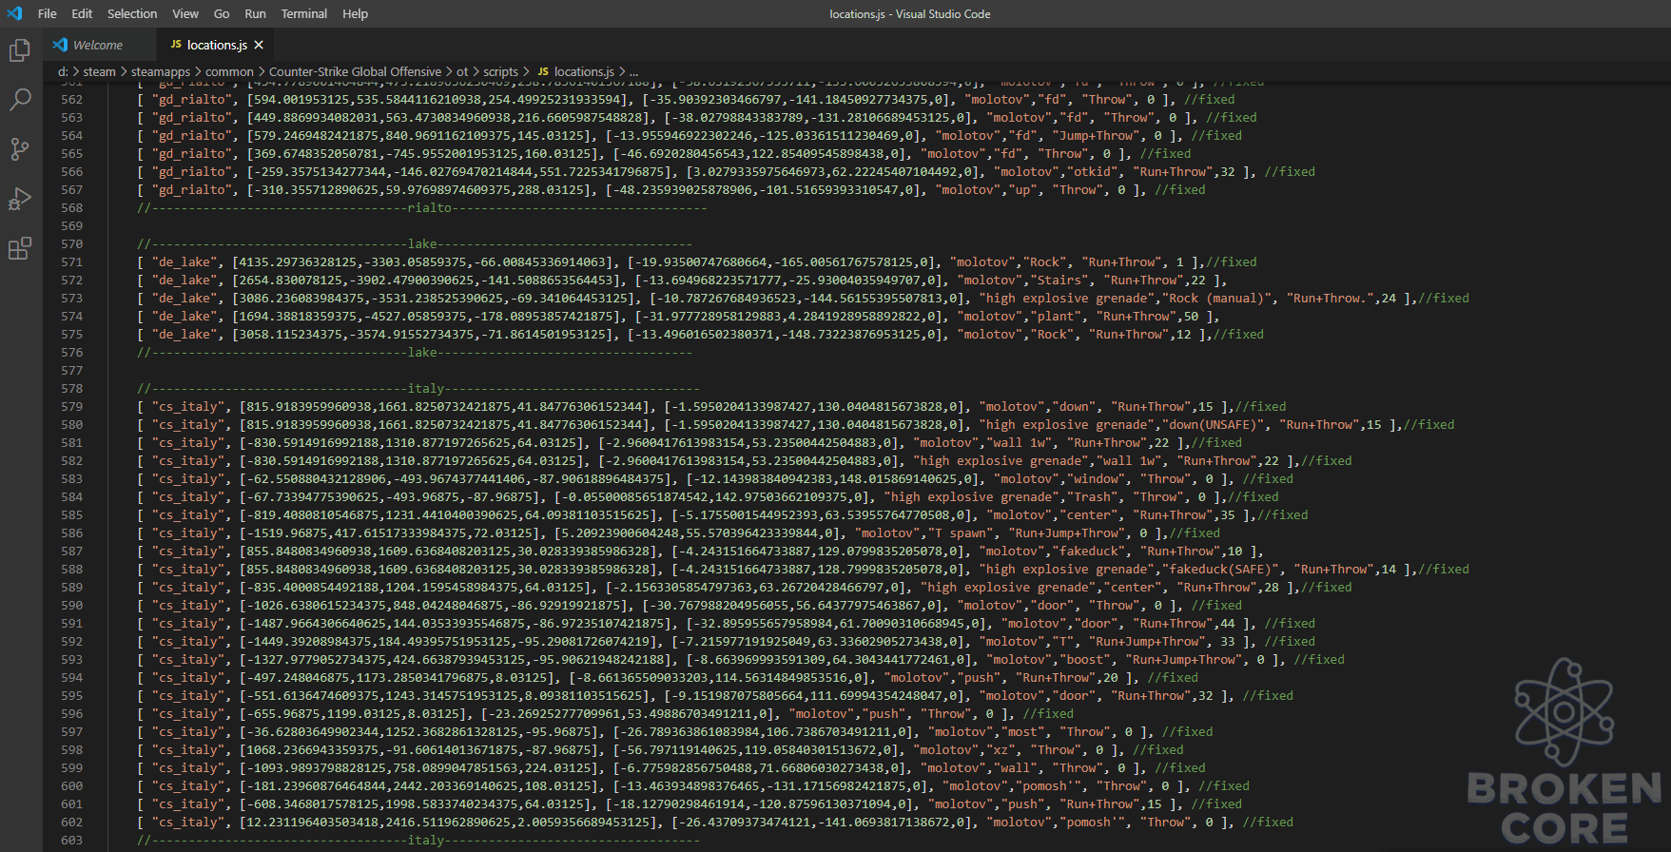
Task: Click the //fixed comment on line 575
Action: (1238, 335)
